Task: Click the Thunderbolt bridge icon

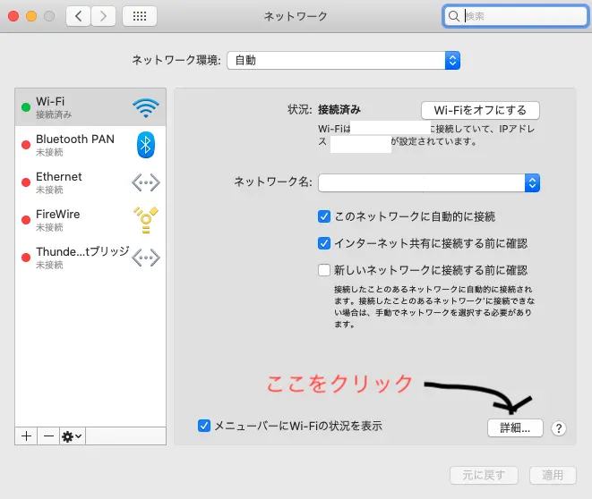Action: tap(145, 258)
